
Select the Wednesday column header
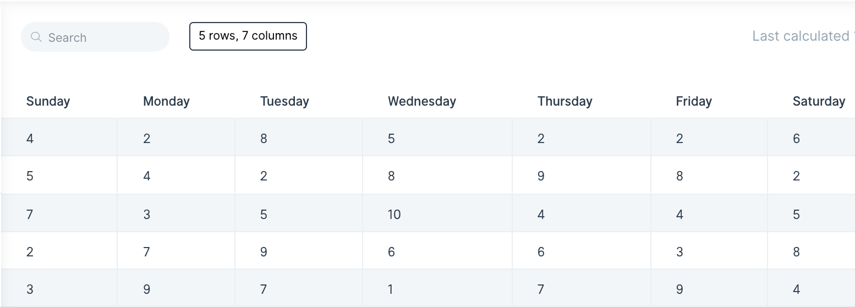pos(422,101)
